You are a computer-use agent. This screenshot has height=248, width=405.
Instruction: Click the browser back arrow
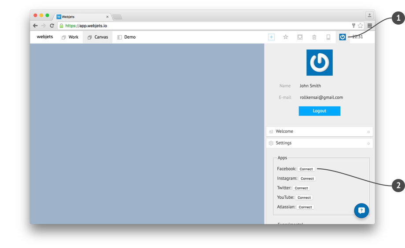(35, 26)
